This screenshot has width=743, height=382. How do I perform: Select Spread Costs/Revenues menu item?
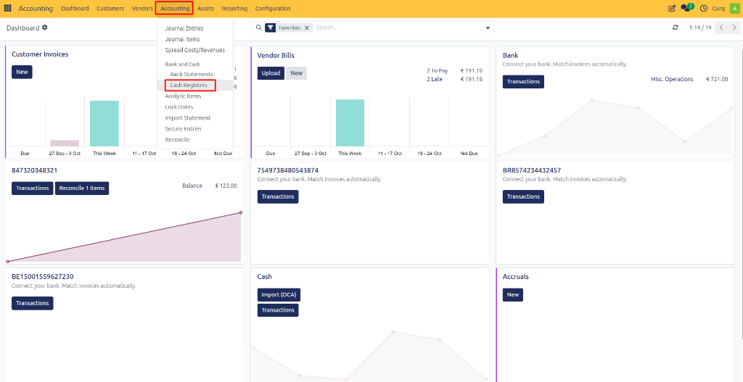coord(195,50)
